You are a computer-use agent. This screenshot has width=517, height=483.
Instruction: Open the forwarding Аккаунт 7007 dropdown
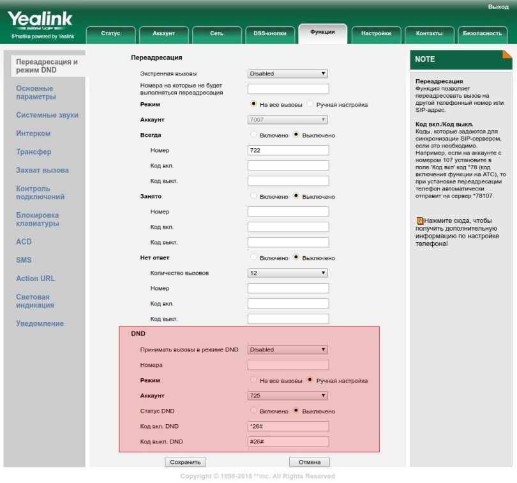coord(287,119)
